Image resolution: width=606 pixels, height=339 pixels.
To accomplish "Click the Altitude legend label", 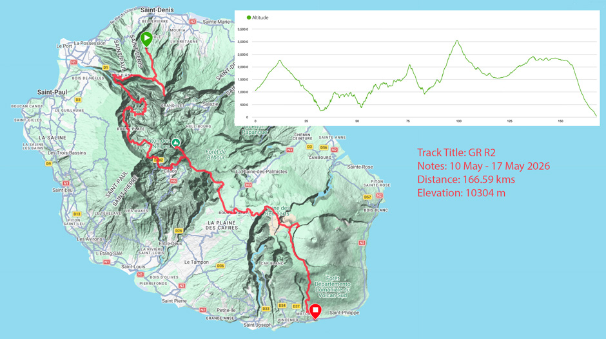I will pos(260,18).
